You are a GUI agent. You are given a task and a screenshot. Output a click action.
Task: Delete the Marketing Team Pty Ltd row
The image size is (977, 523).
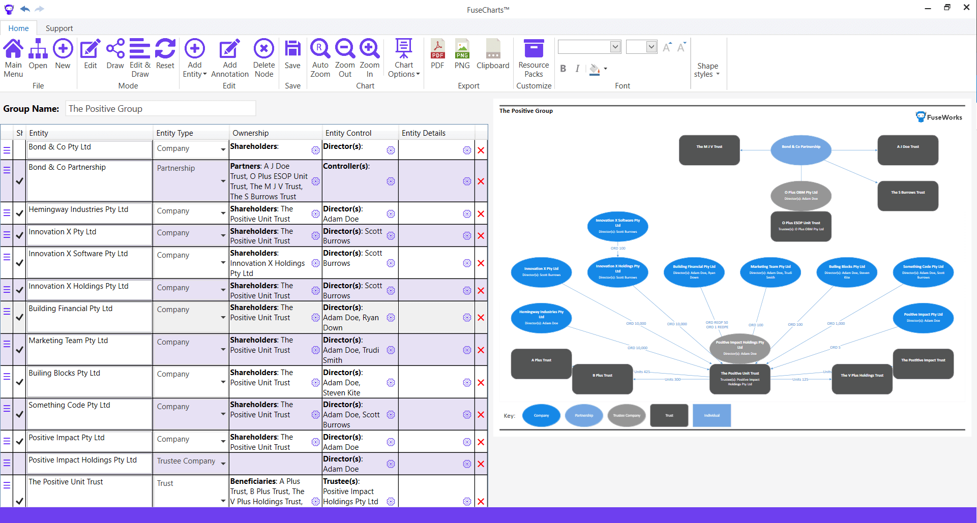click(x=481, y=350)
